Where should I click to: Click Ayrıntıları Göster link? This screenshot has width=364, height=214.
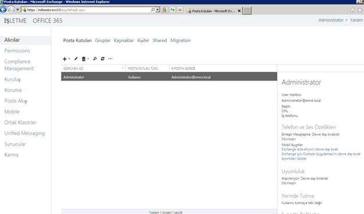pos(294,158)
